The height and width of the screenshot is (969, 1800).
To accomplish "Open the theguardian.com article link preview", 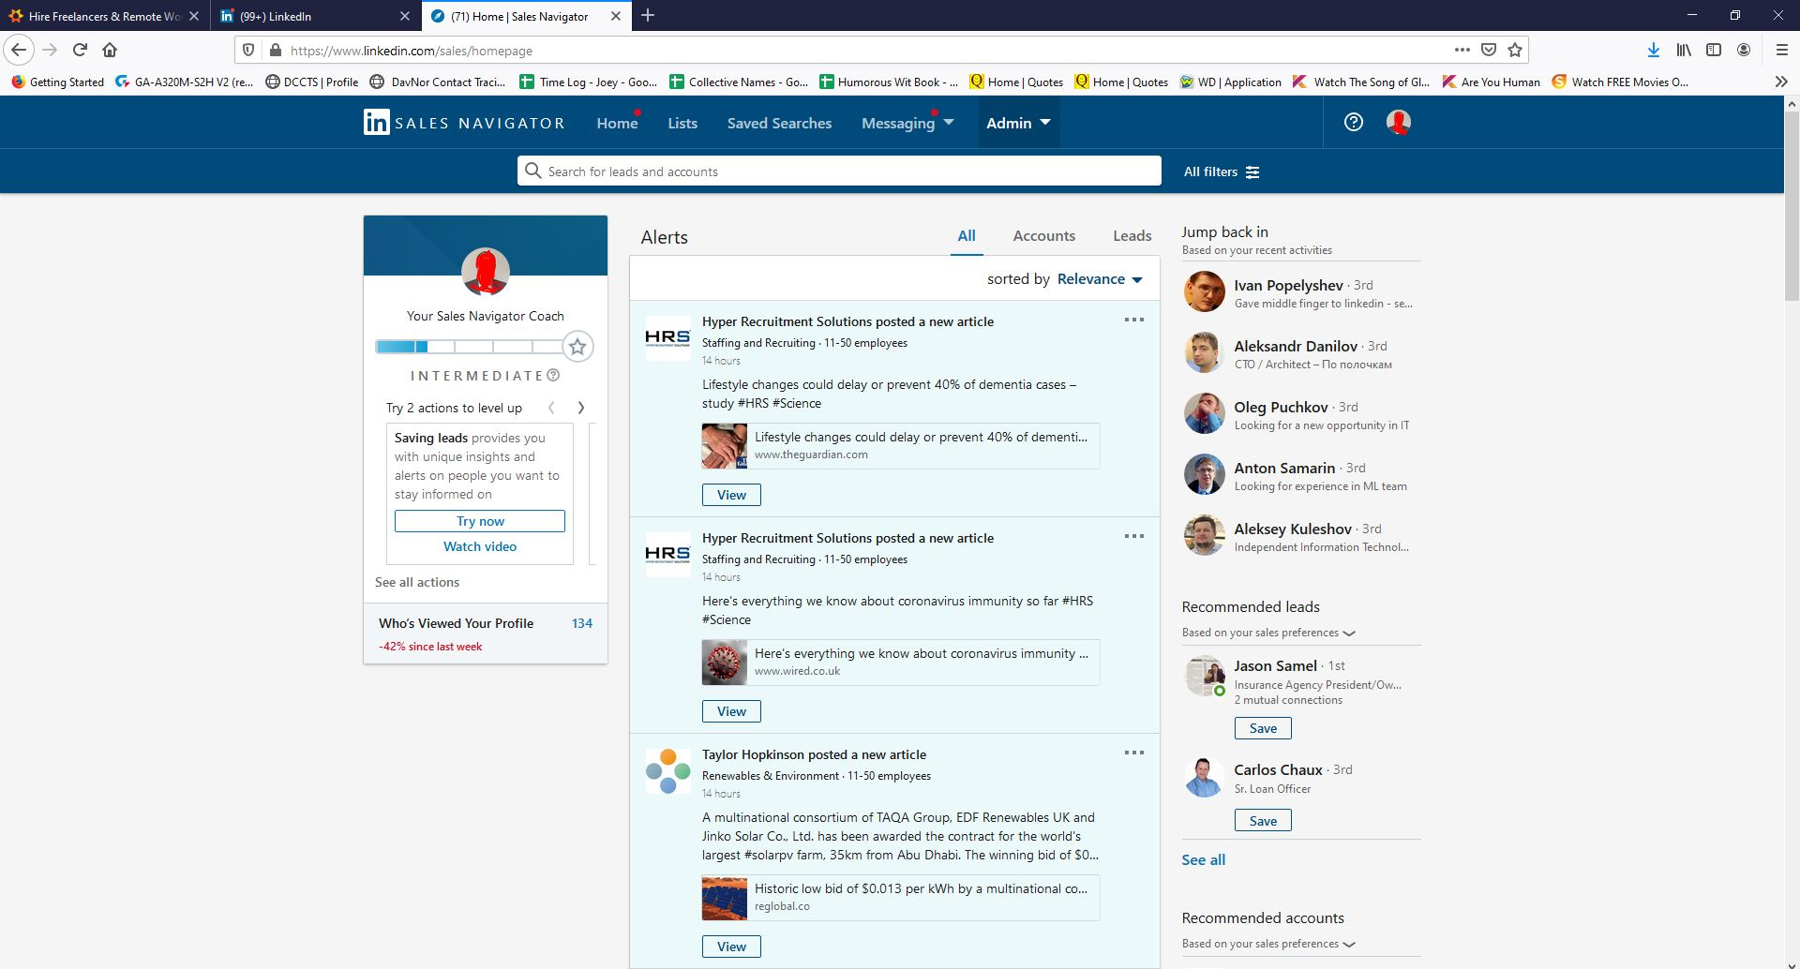I will click(x=900, y=446).
